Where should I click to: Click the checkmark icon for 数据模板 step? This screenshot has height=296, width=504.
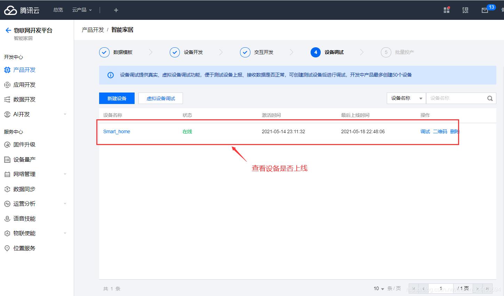(x=104, y=53)
